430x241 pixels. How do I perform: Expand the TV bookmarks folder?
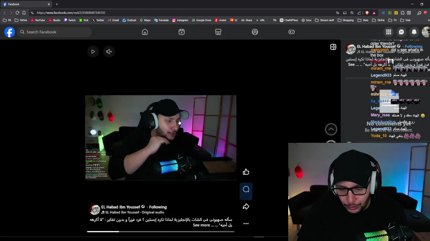(x=392, y=20)
